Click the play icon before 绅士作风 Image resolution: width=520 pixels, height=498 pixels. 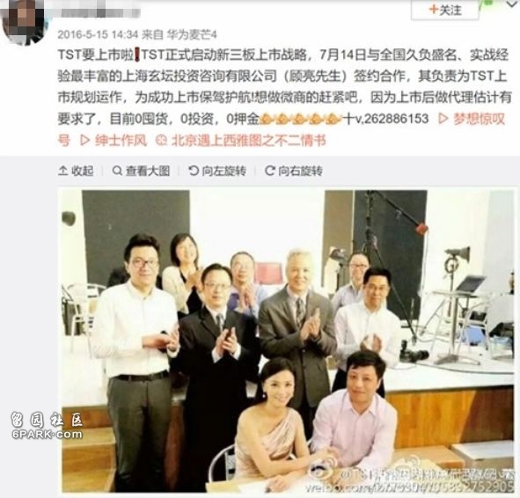pos(84,141)
